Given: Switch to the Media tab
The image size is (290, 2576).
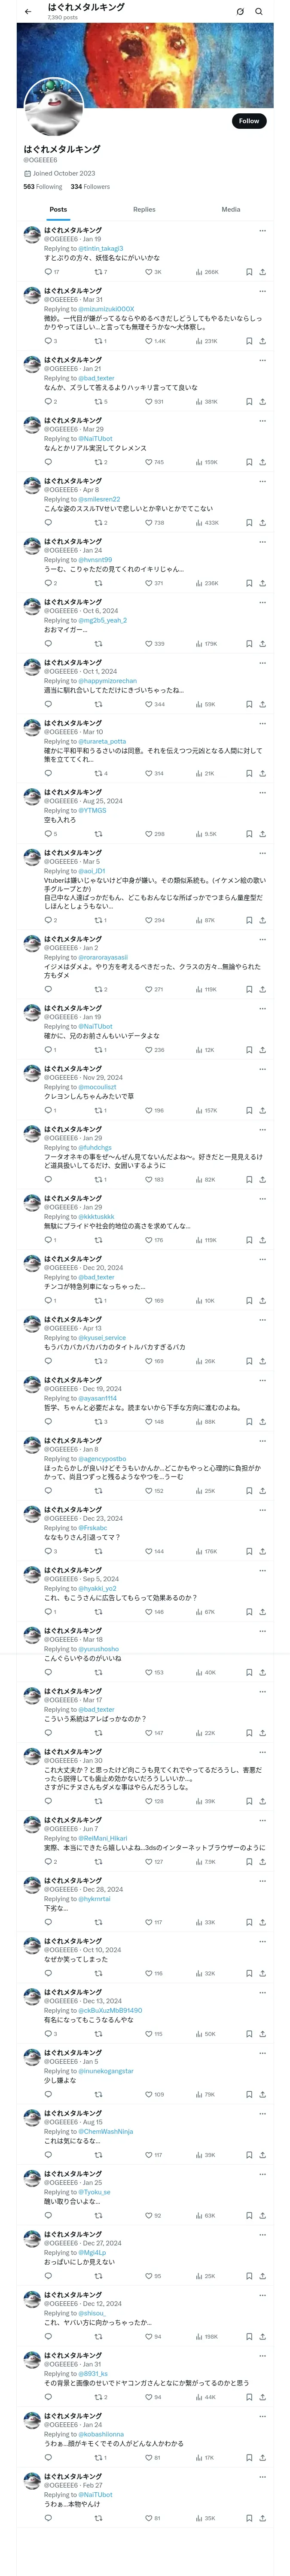Looking at the screenshot, I should click(x=231, y=210).
